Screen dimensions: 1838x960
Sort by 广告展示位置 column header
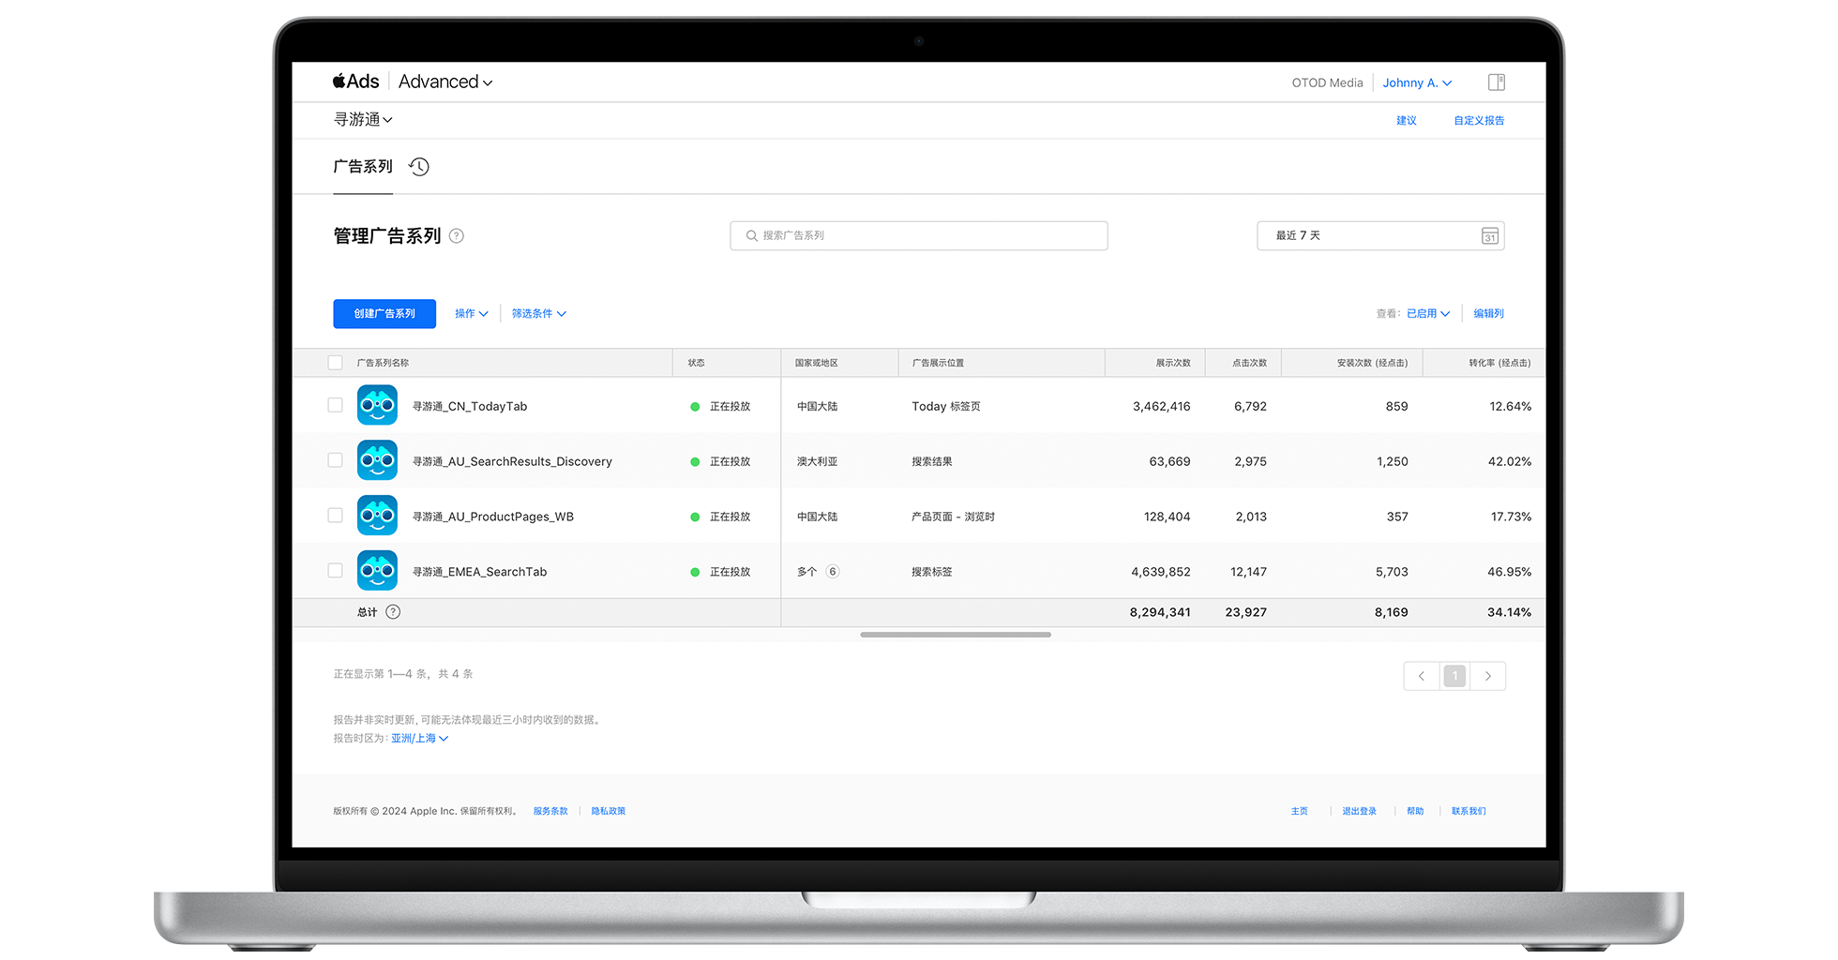click(x=938, y=363)
